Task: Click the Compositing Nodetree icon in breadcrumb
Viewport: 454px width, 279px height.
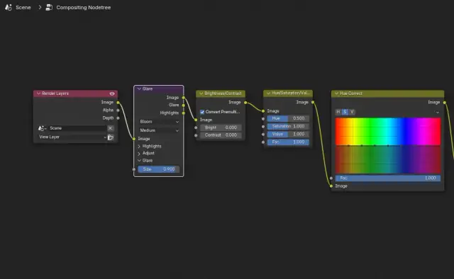Action: [x=49, y=7]
